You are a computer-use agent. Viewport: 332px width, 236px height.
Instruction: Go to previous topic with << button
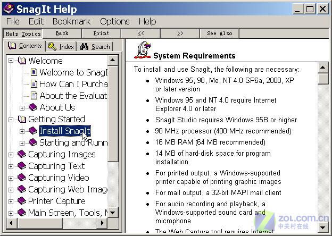140,33
